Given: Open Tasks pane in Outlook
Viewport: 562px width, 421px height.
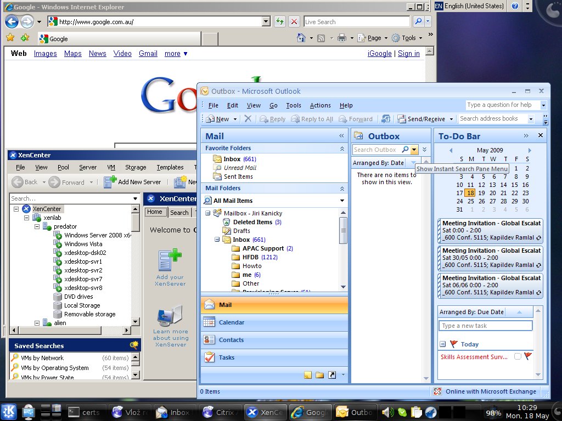Looking at the screenshot, I should pos(274,357).
